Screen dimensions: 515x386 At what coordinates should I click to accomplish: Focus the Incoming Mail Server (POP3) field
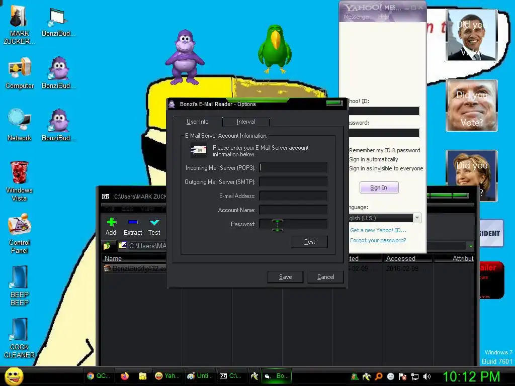coord(293,168)
